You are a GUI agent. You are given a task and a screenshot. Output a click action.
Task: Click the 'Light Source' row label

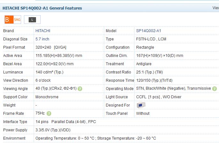[117, 97]
